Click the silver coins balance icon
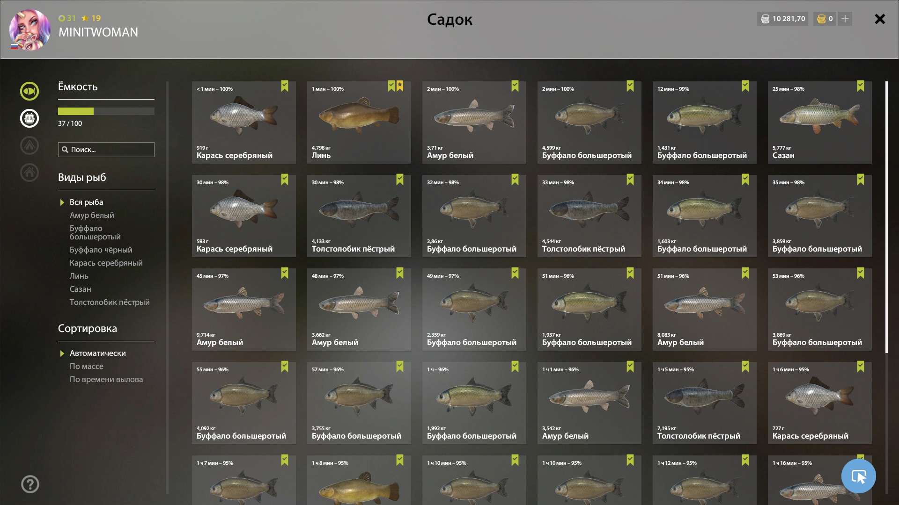Image resolution: width=899 pixels, height=505 pixels. click(x=765, y=19)
